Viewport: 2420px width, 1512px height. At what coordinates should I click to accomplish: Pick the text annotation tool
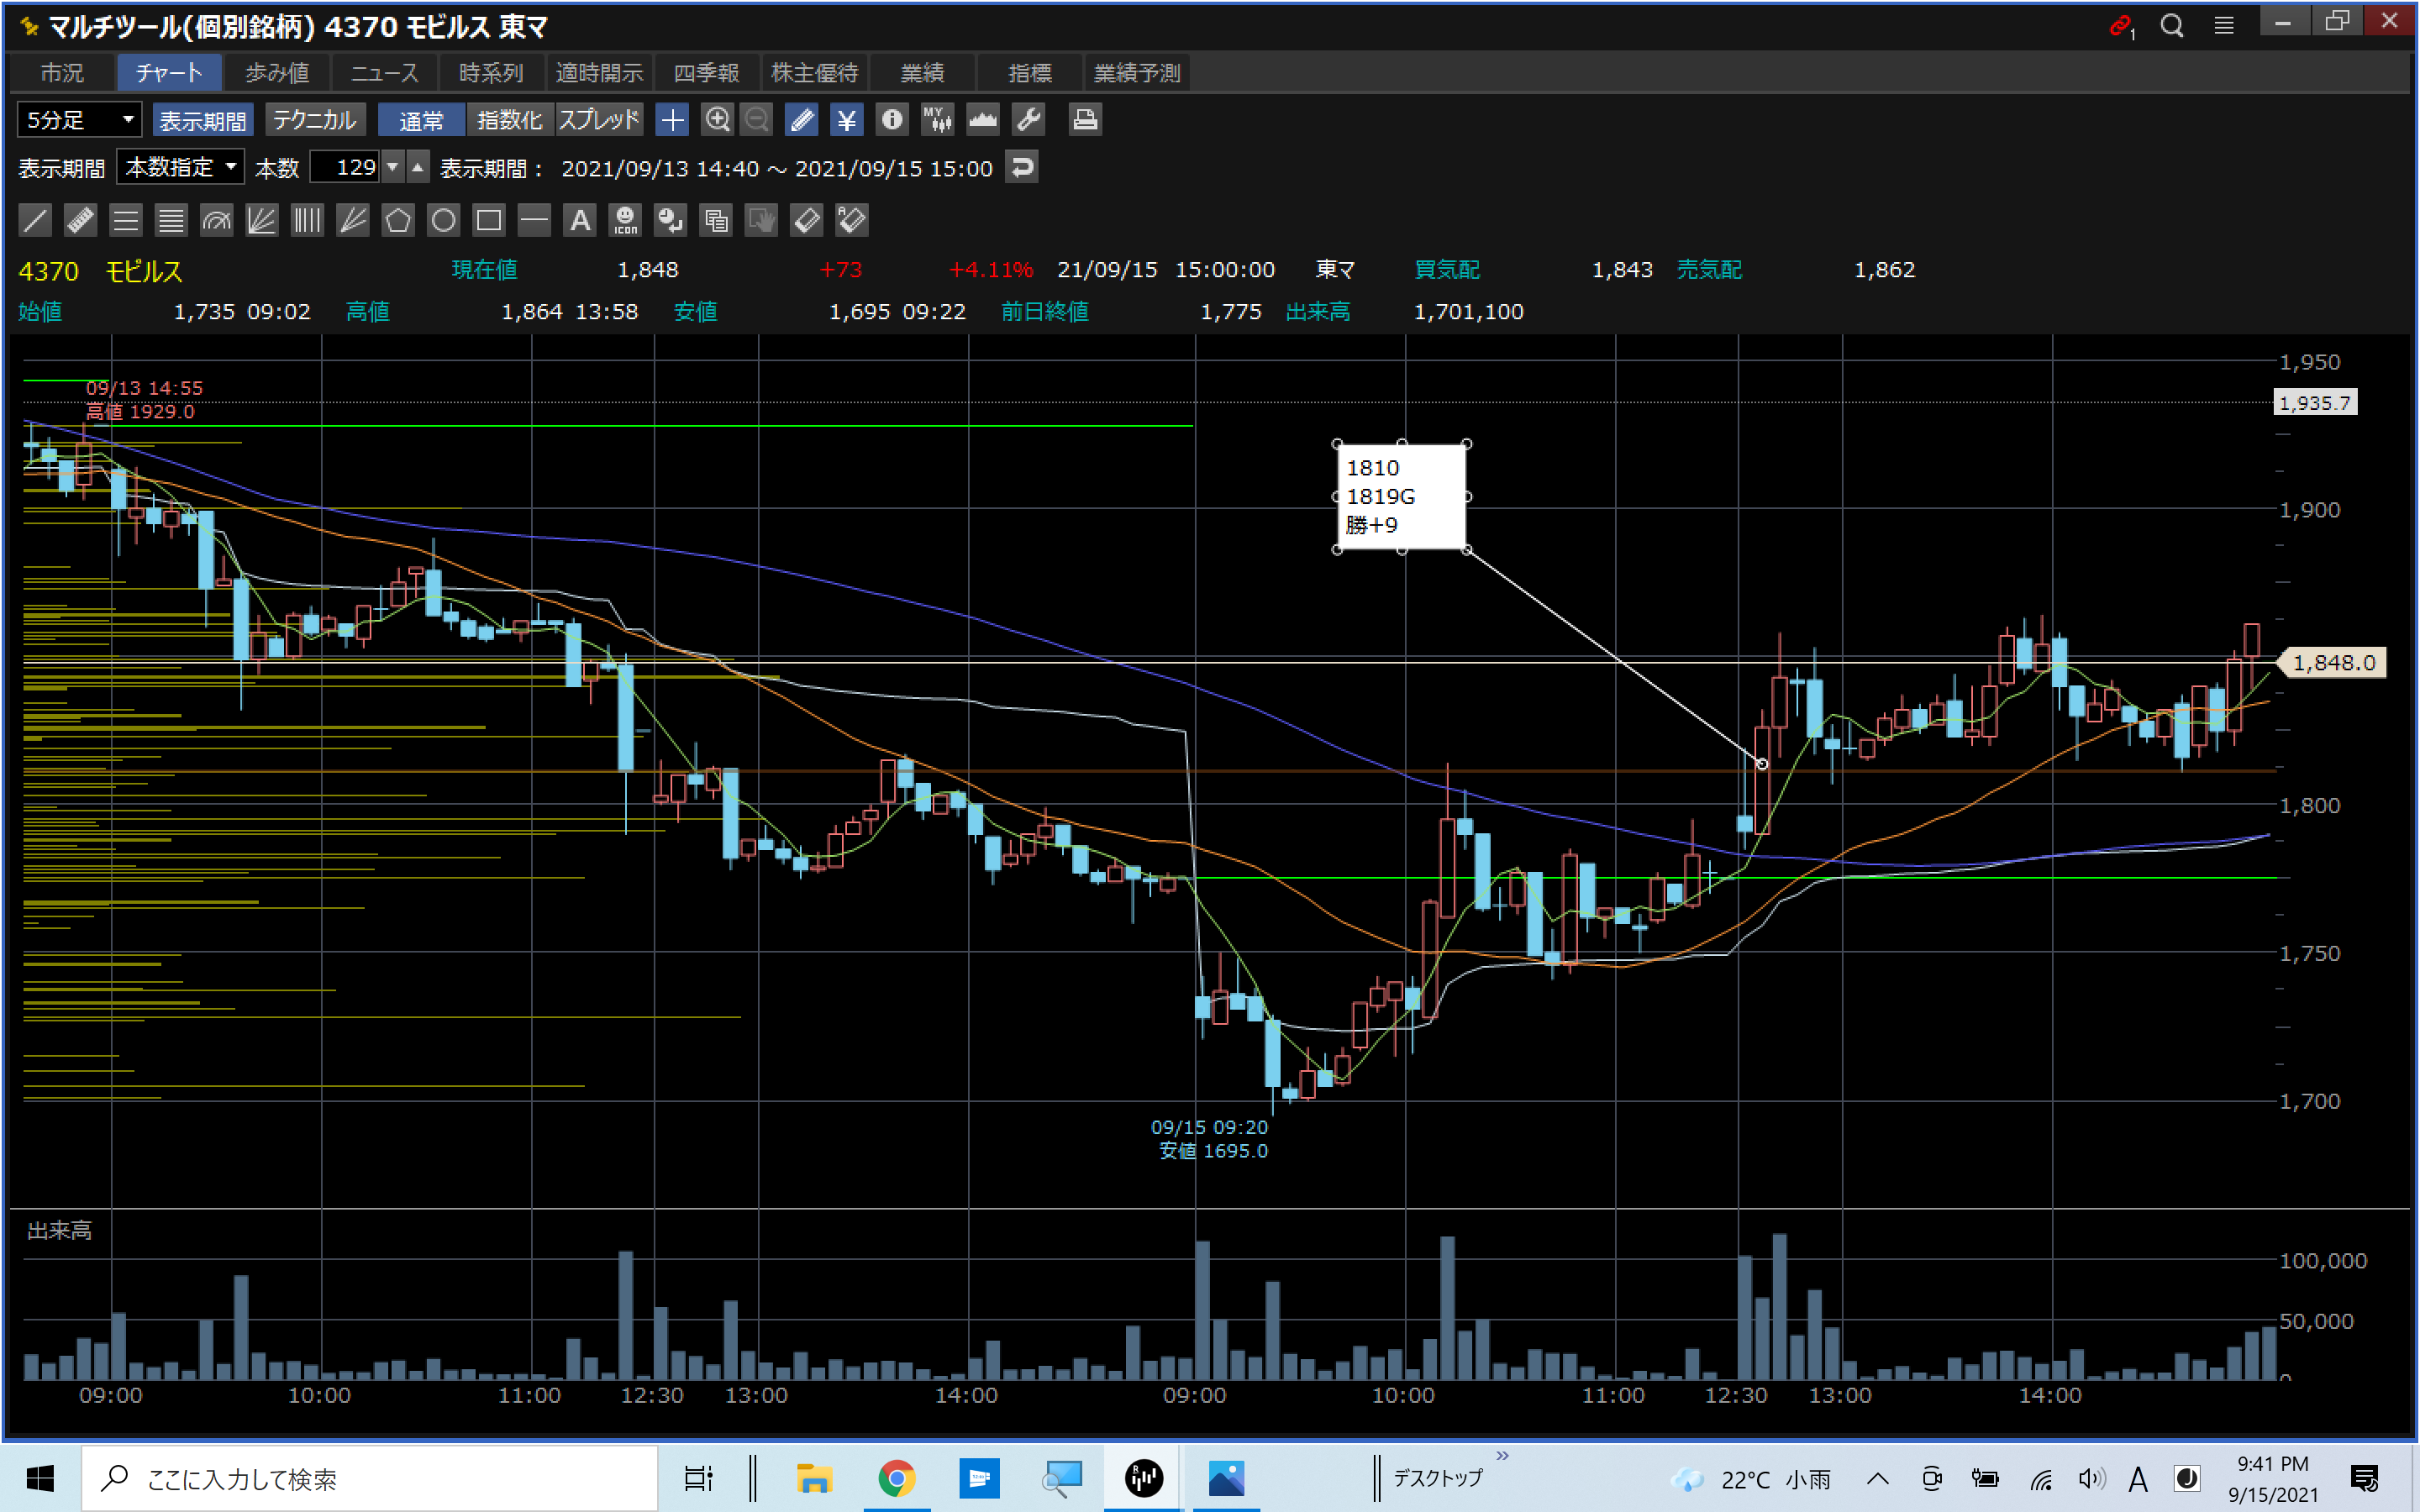pos(580,220)
